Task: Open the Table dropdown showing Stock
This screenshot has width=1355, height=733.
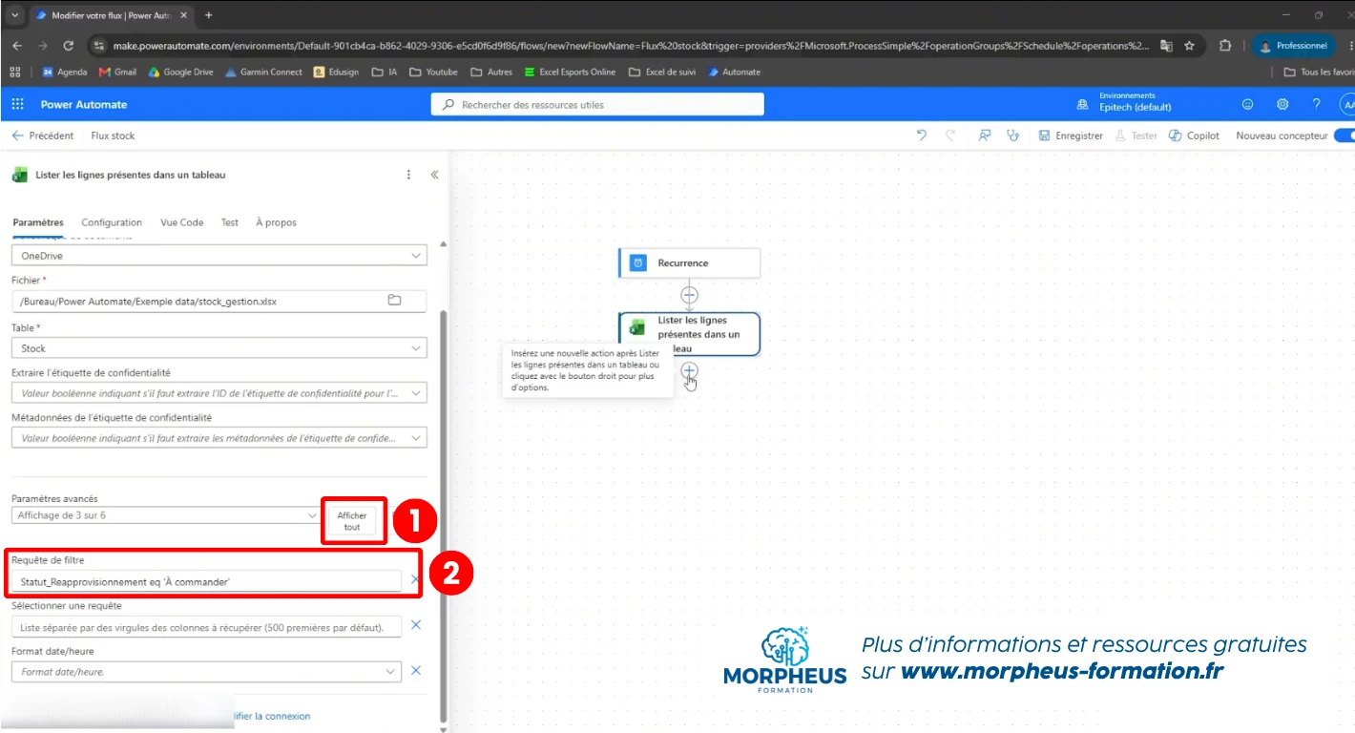Action: [219, 348]
